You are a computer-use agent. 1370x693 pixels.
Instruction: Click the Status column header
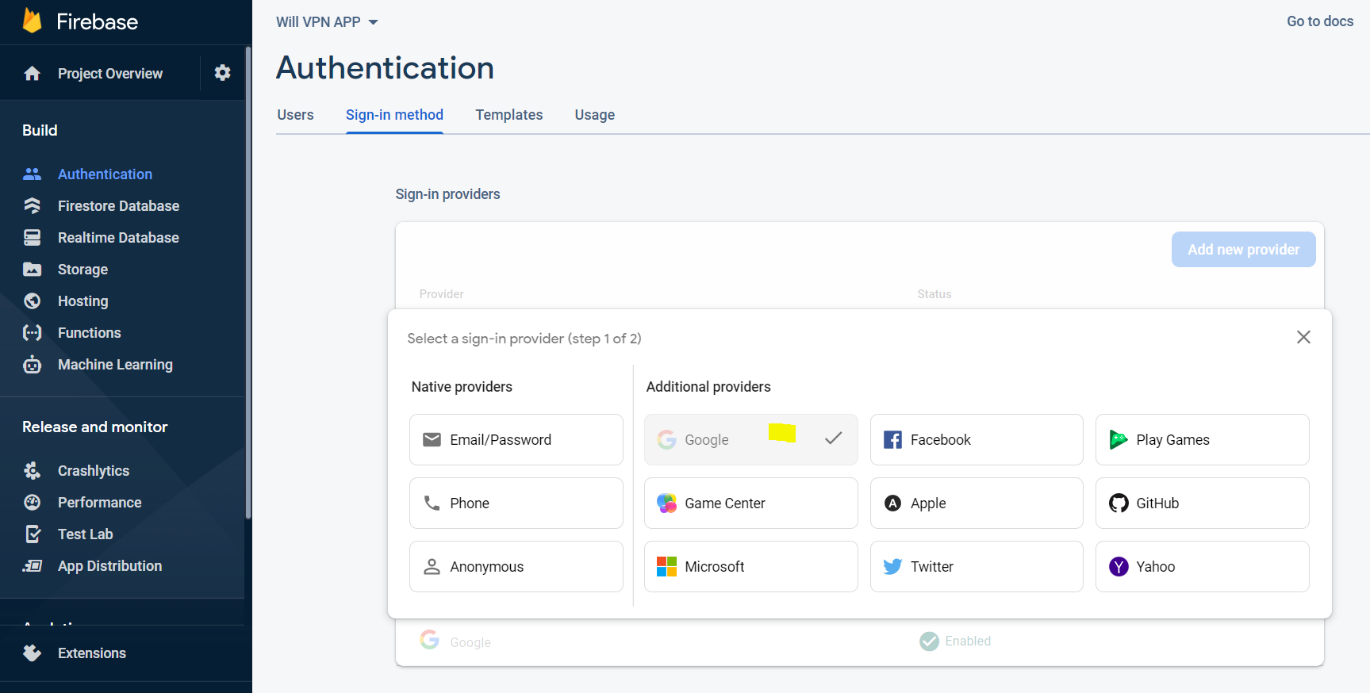coord(934,294)
